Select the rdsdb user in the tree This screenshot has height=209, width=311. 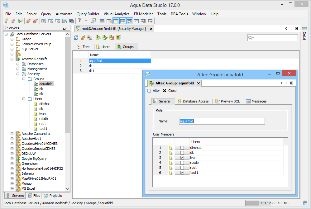pyautogui.click(x=43, y=119)
